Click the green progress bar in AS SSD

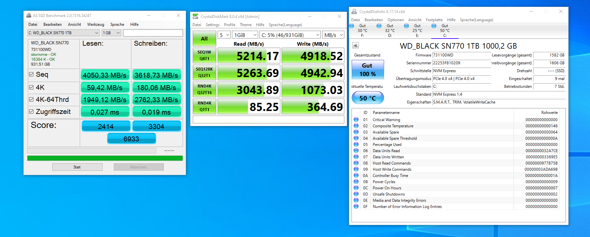click(105, 158)
